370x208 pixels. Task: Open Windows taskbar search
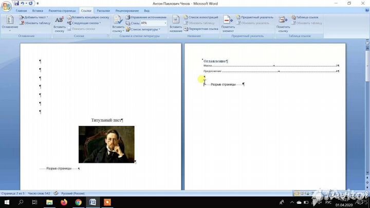click(x=21, y=202)
